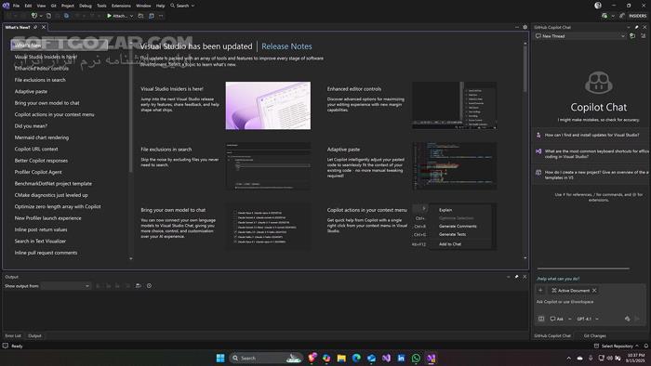Click the status bar feedback icon beside Ready

[6, 346]
